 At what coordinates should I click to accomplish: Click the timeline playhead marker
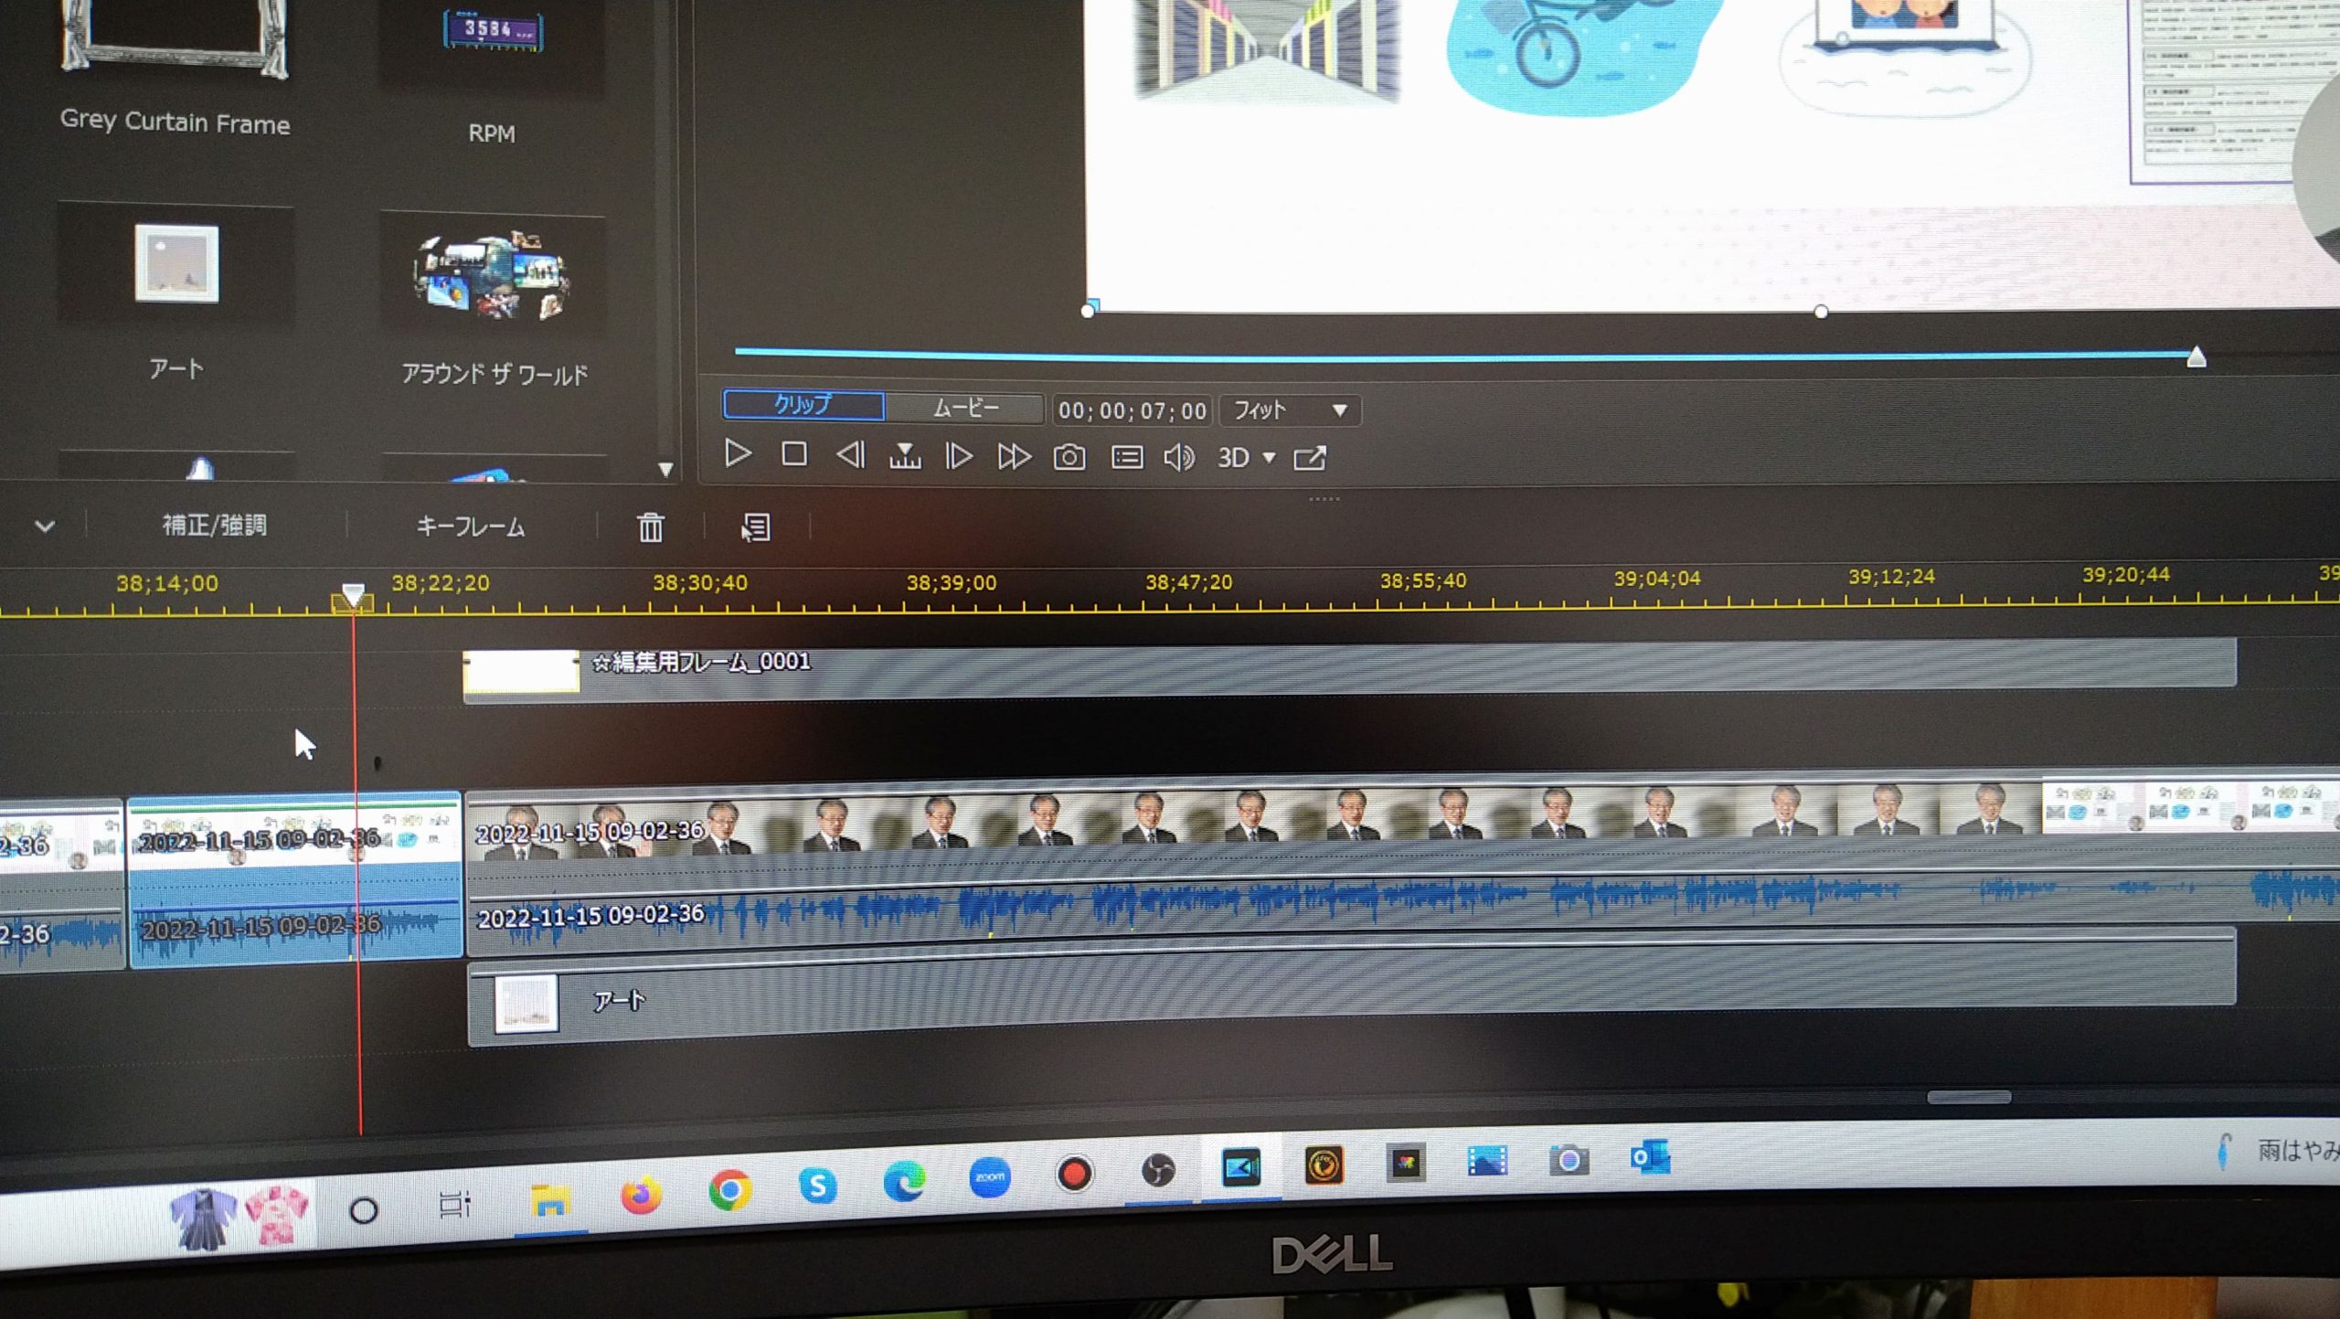(353, 598)
